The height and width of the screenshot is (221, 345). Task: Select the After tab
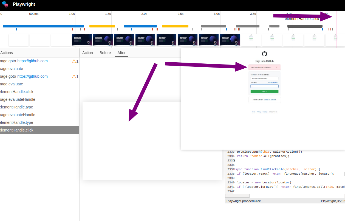tap(121, 53)
